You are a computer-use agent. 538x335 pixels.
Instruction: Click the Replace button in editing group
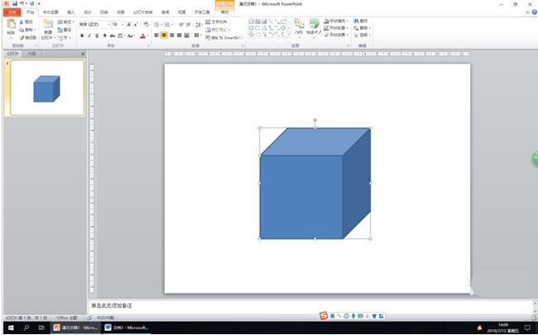[362, 28]
